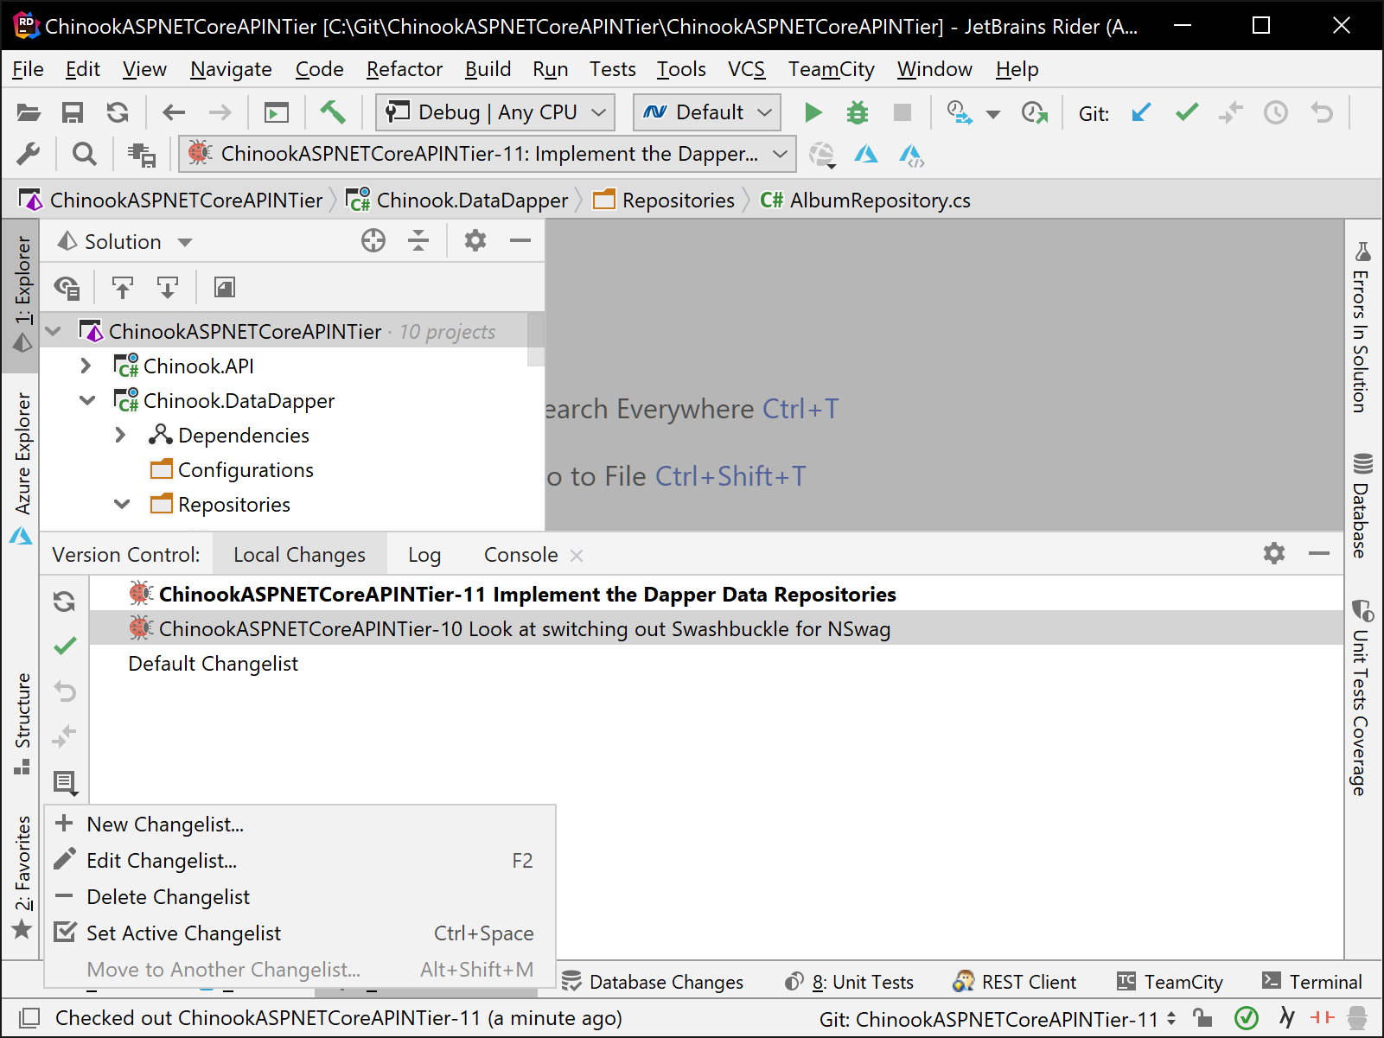Open Solution explorer gear settings

[475, 240]
